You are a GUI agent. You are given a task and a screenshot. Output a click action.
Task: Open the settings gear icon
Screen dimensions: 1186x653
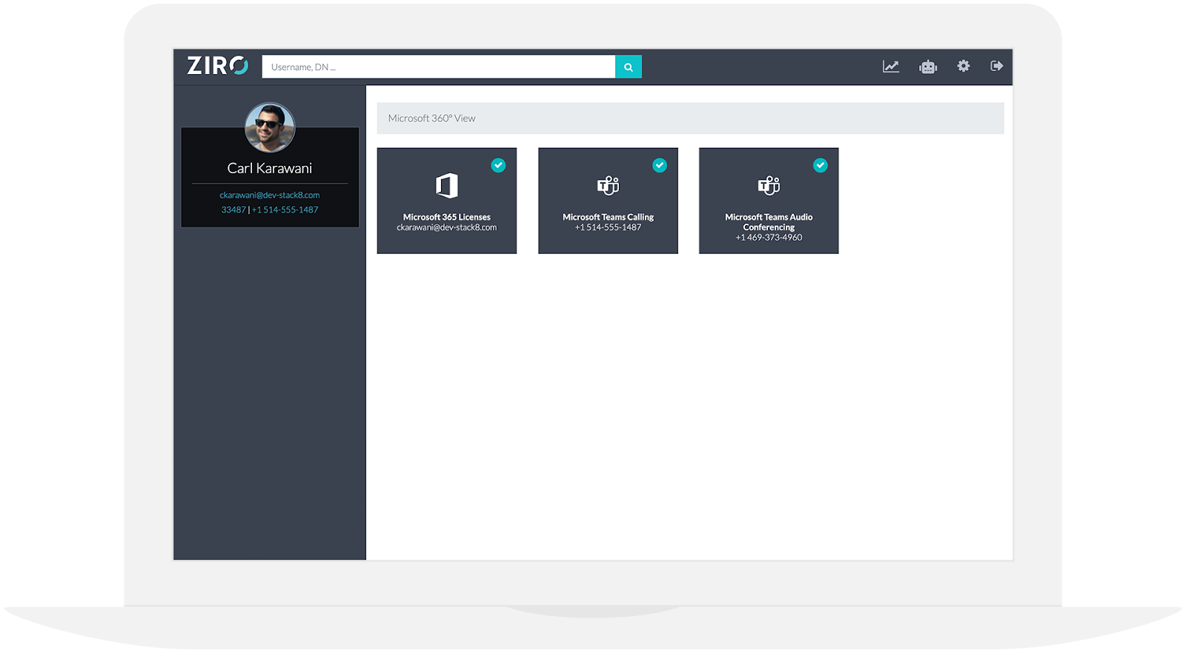tap(964, 66)
